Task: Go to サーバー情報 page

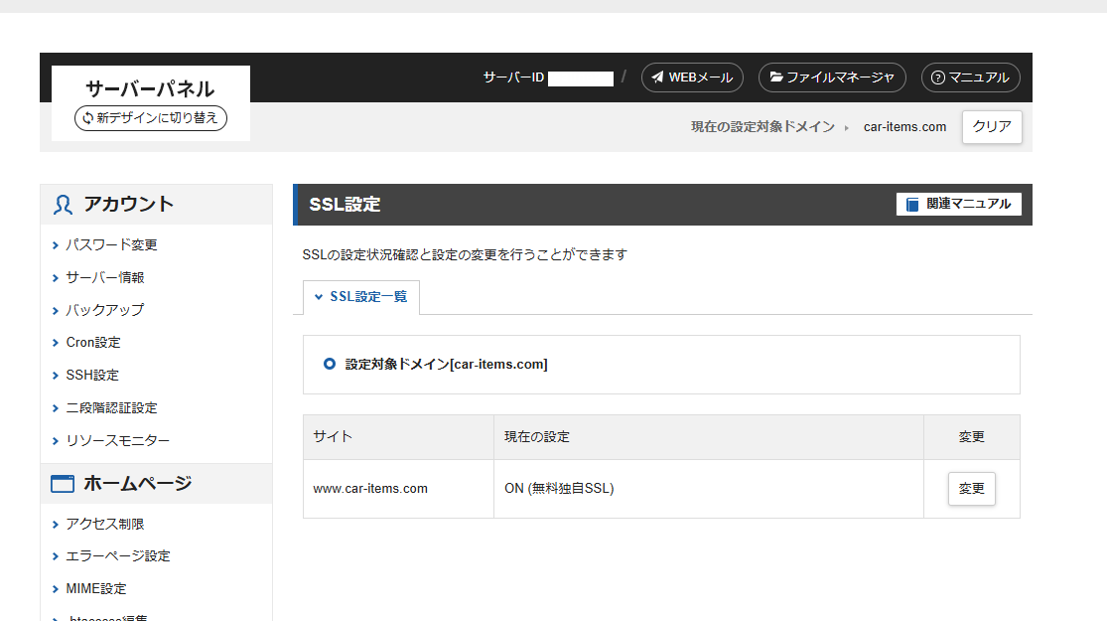Action: [x=105, y=278]
